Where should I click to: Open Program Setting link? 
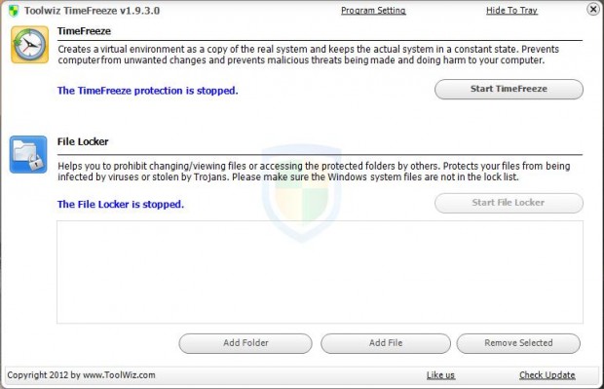pyautogui.click(x=373, y=11)
